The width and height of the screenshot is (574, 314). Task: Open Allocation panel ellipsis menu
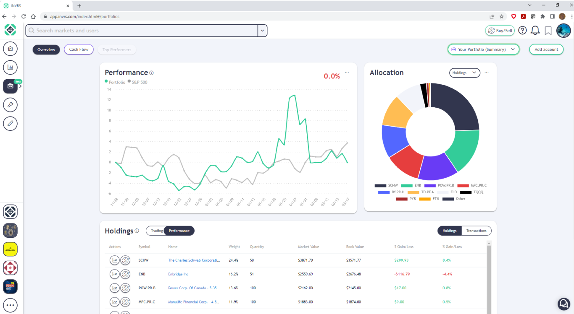point(487,72)
